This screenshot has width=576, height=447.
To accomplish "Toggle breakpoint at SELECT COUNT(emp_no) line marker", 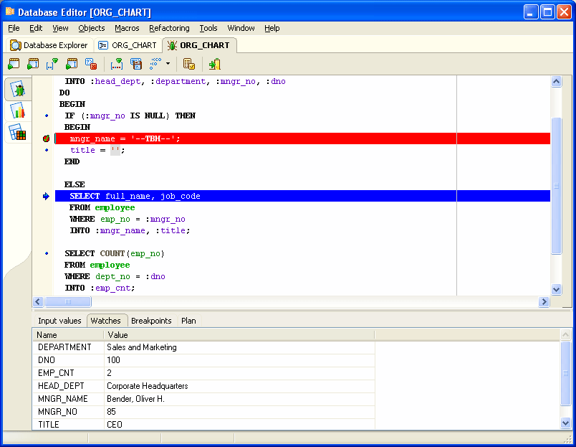I will tap(46, 253).
